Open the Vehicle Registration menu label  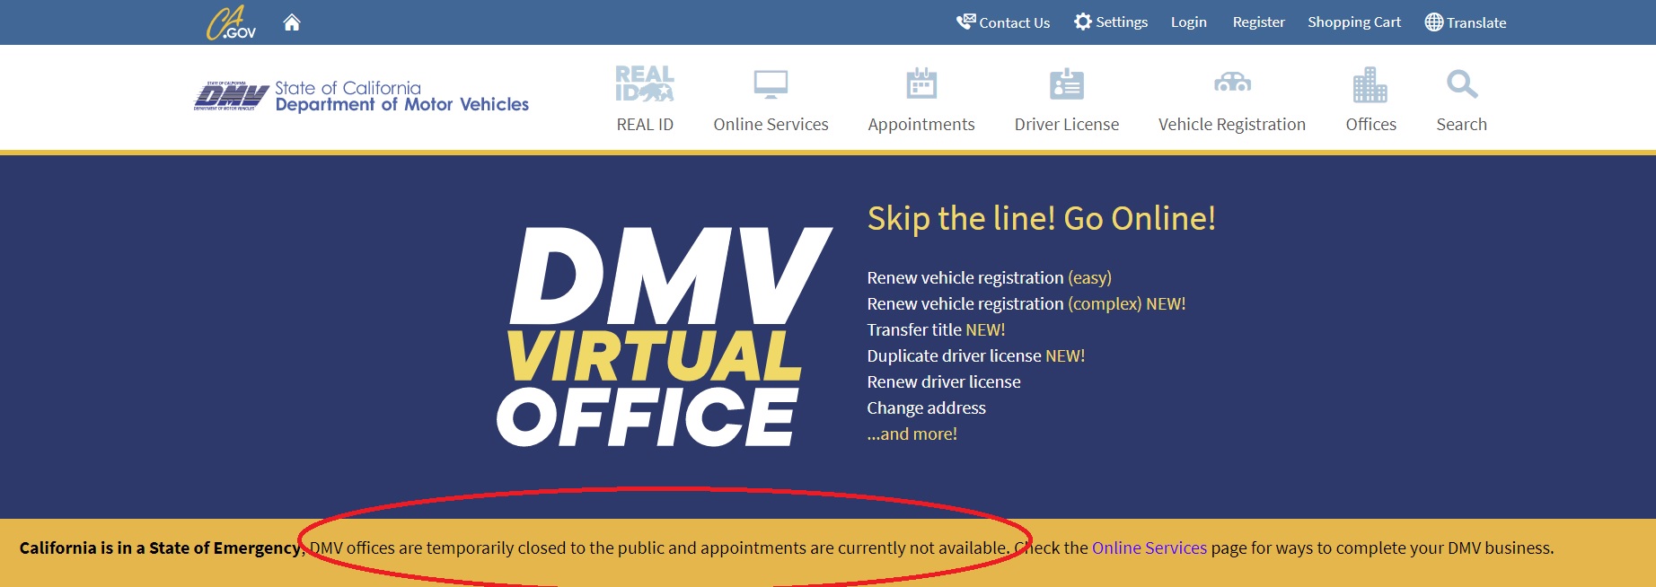pos(1232,125)
